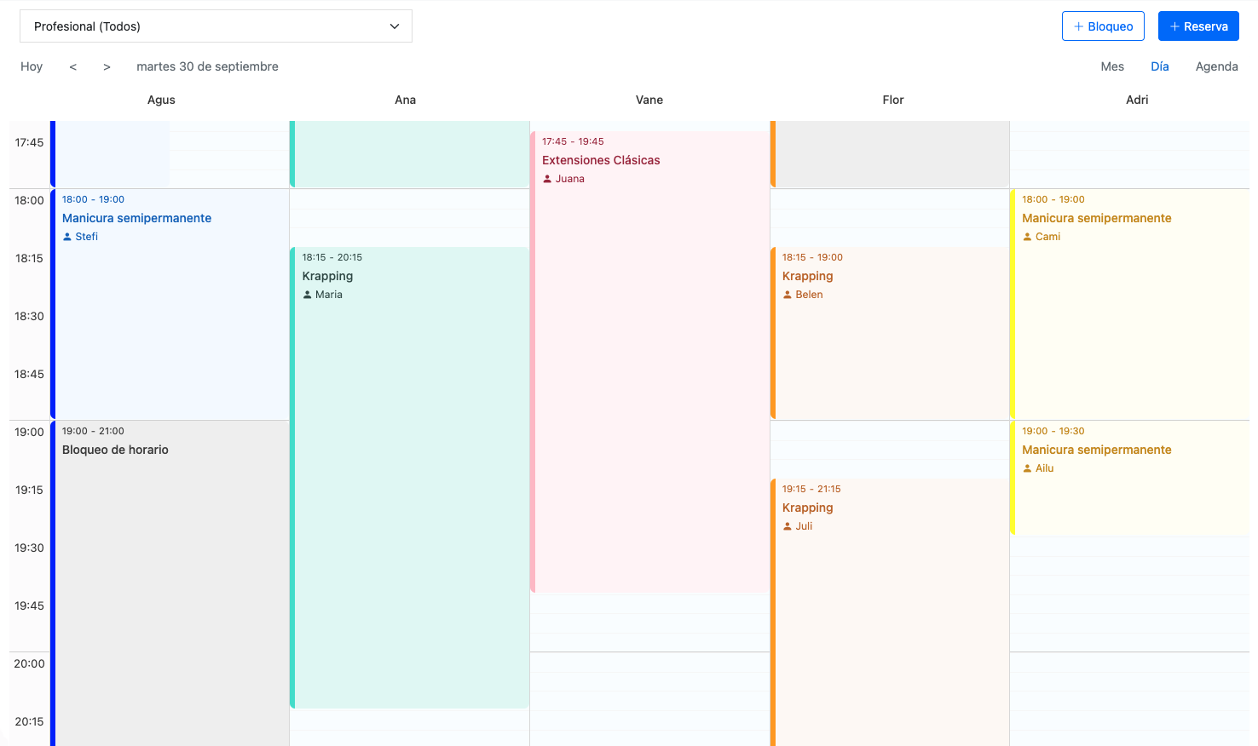Go to previous day with left arrow
The width and height of the screenshot is (1258, 746).
[x=73, y=66]
